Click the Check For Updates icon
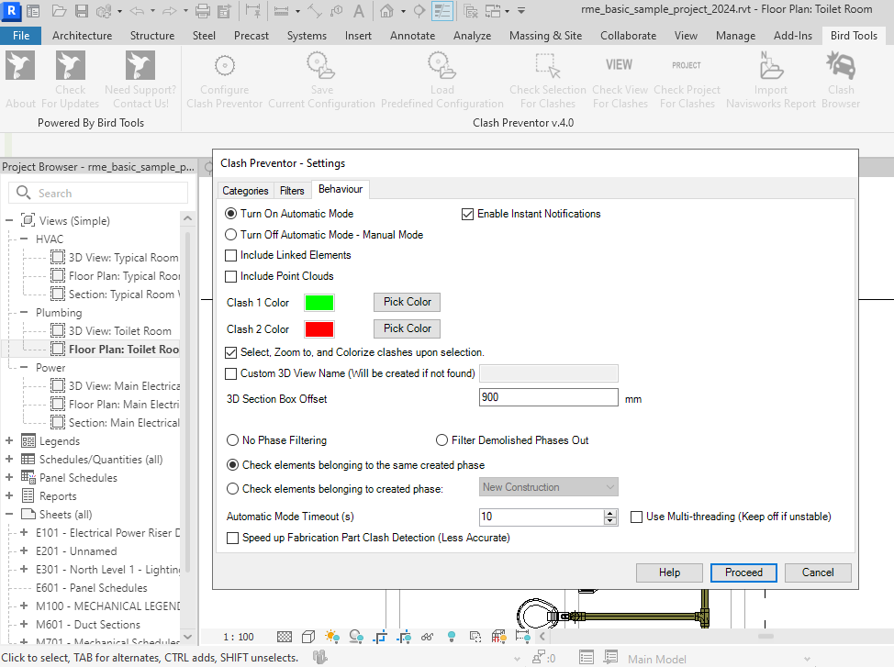Viewport: 894px width, 667px height. (x=70, y=67)
